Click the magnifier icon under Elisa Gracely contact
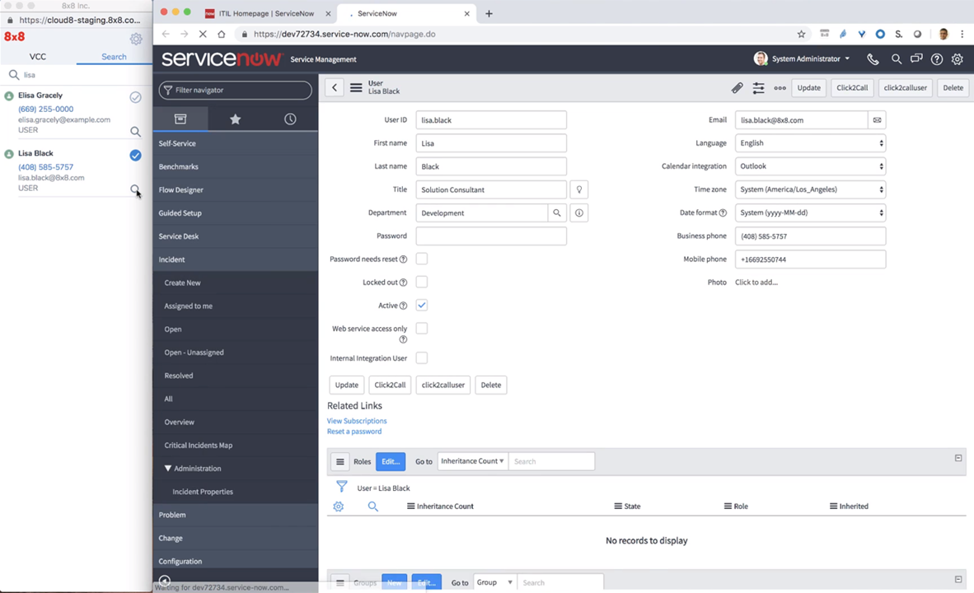 coord(135,132)
